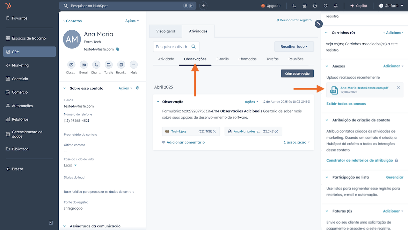Screen dimensions: 408x230
Task: Open the Lead lifecycle stage dropdown
Action: [70, 165]
